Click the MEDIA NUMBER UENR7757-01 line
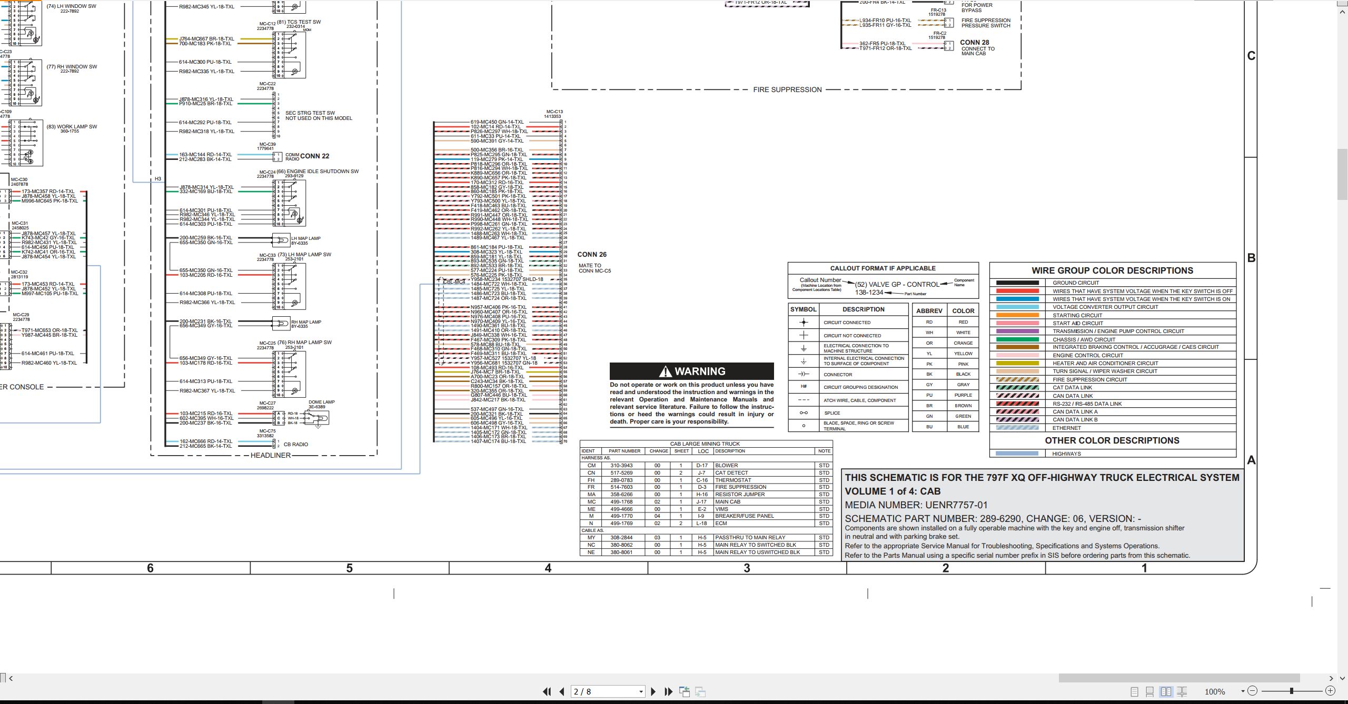Screen dimensions: 1348x704 pyautogui.click(x=916, y=505)
